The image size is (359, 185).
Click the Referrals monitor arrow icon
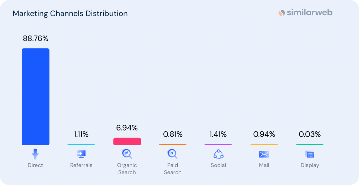81,154
